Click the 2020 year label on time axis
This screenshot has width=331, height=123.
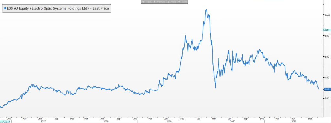pos(232,121)
